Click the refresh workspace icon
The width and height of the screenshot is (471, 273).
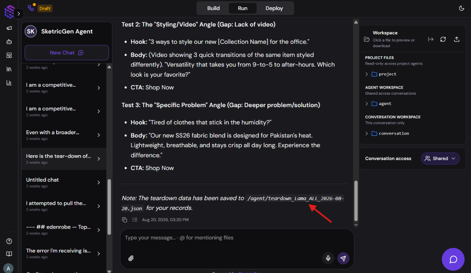[x=443, y=39]
